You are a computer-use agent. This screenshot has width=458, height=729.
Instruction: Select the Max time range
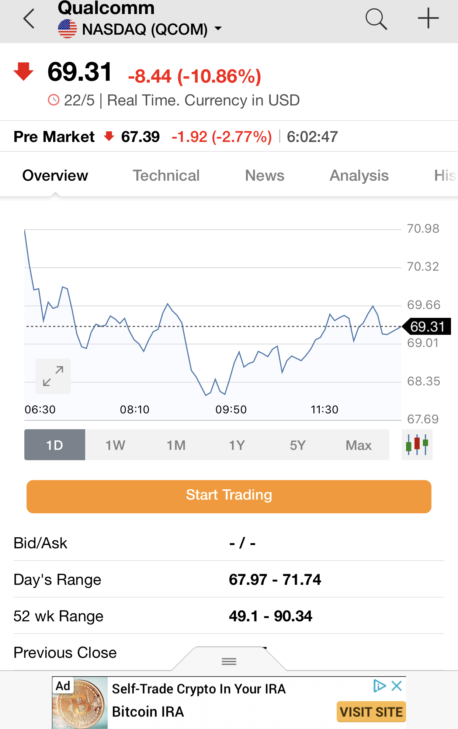coord(359,445)
